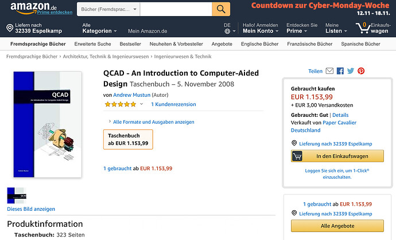This screenshot has height=240, width=396.
Task: Share the book on Twitter
Action: tap(350, 71)
